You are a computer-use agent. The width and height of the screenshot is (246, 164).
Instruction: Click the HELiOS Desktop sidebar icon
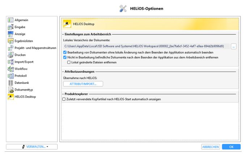pyautogui.click(x=10, y=97)
